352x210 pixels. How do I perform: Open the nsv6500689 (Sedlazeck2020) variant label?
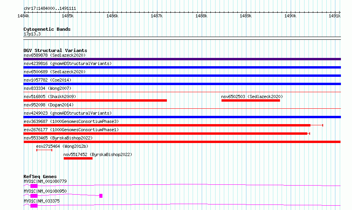pyautogui.click(x=55, y=72)
